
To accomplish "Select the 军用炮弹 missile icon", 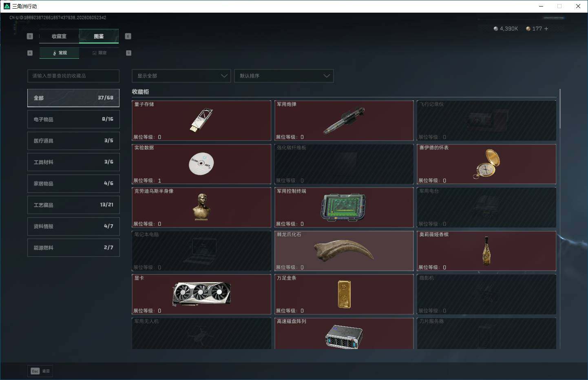I will (344, 121).
